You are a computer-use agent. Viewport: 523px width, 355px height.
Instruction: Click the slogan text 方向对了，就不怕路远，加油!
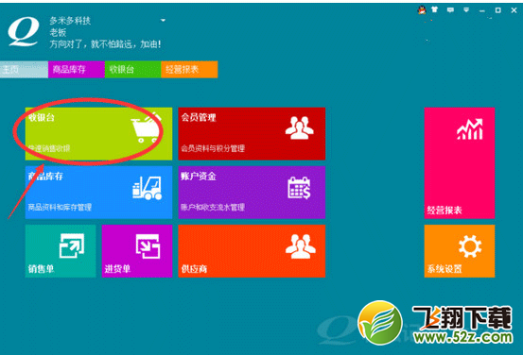[x=105, y=44]
